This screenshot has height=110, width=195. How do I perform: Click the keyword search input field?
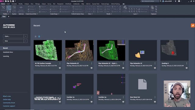[x=150, y=1]
